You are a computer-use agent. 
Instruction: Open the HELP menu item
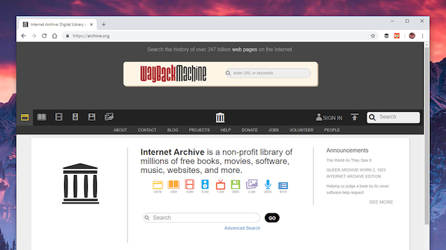point(226,130)
